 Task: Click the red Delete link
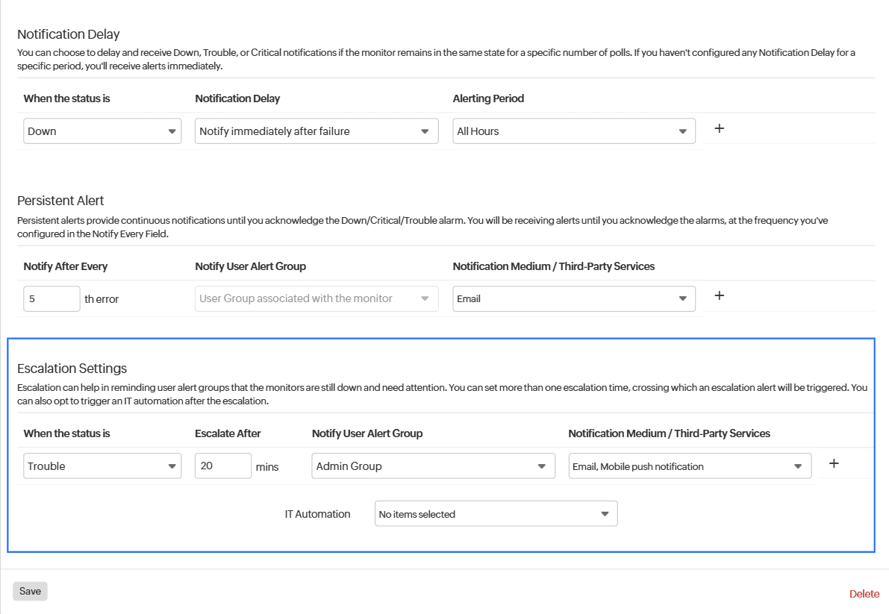(864, 594)
